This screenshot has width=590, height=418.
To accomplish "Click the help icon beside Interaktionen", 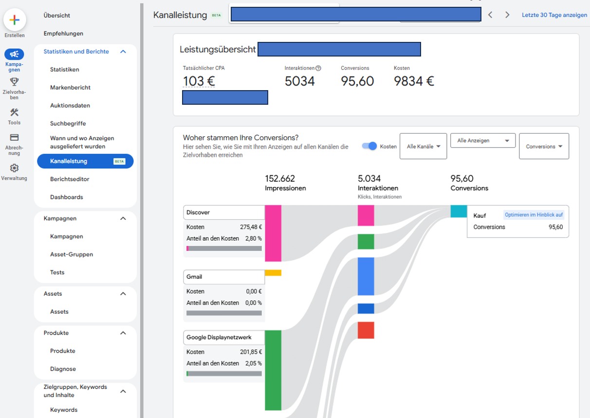I will [x=318, y=69].
